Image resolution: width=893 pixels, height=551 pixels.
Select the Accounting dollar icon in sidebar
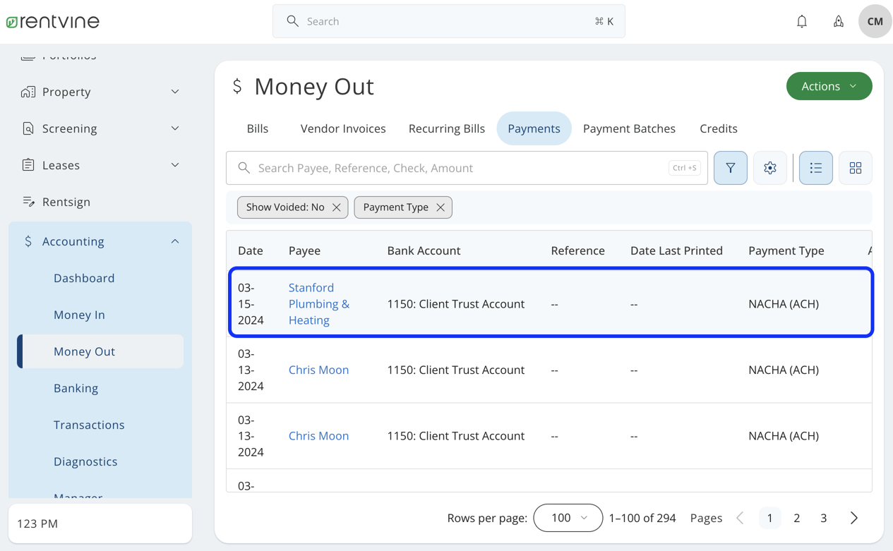point(28,241)
